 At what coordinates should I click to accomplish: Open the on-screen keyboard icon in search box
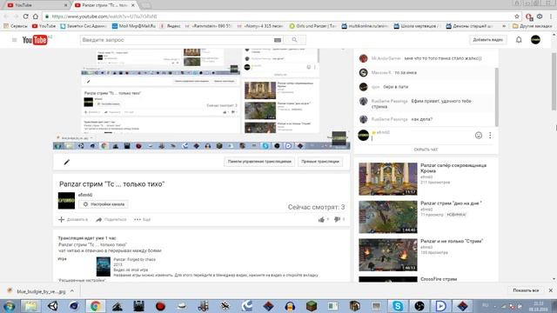(x=278, y=40)
